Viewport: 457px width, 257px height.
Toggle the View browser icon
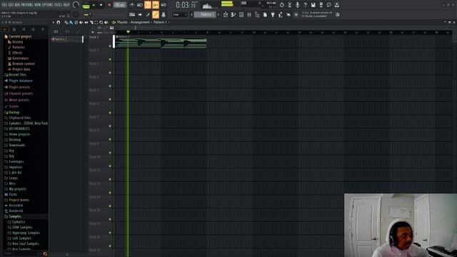coord(257,14)
